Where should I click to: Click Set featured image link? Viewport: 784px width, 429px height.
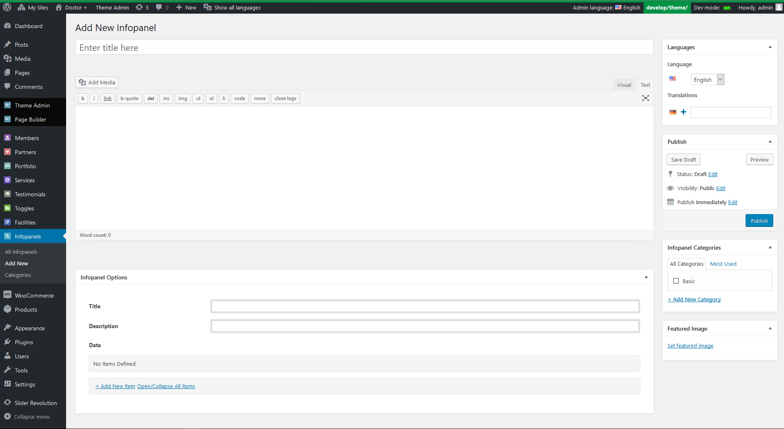pyautogui.click(x=690, y=346)
